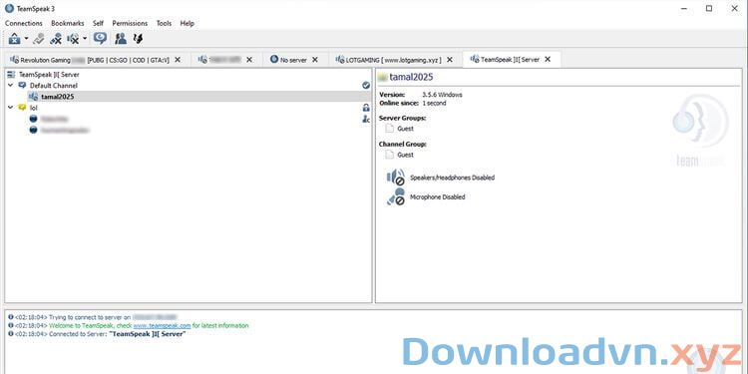
Task: Click the Trying to connect to server log text
Action: click(x=90, y=317)
